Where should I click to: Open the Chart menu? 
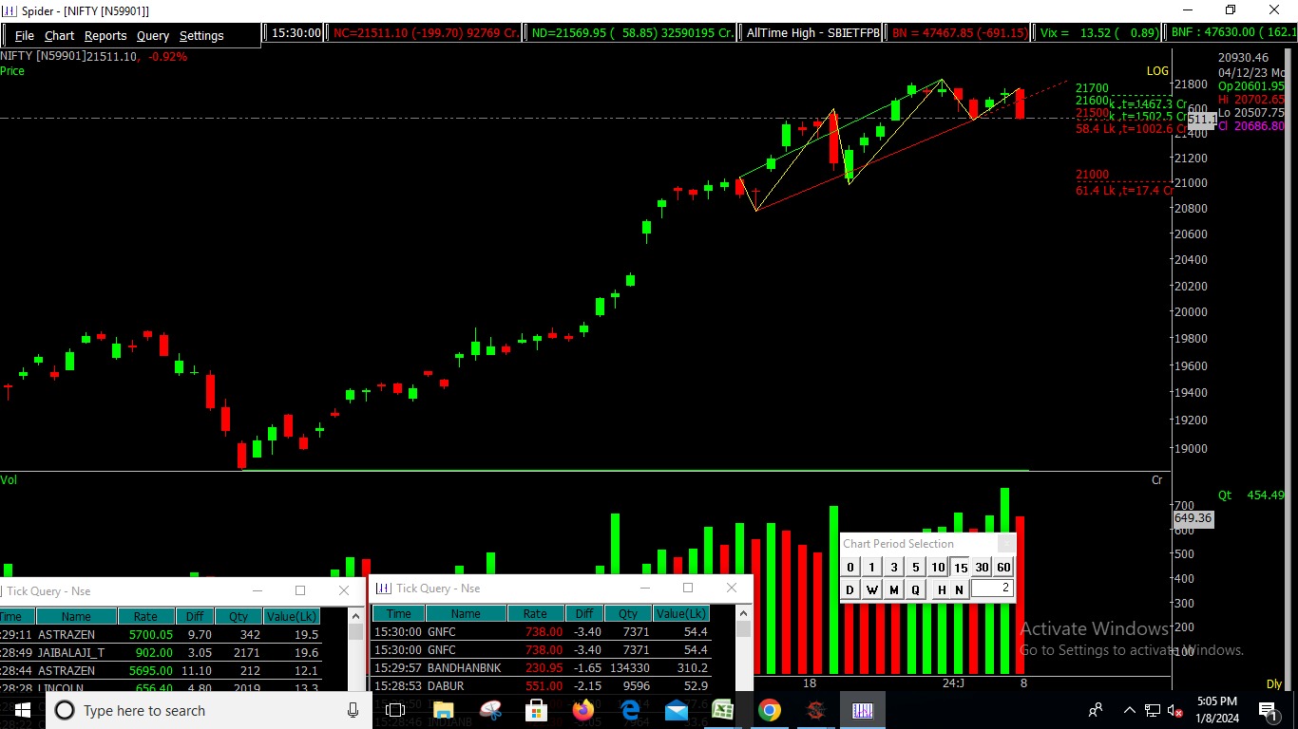click(59, 36)
